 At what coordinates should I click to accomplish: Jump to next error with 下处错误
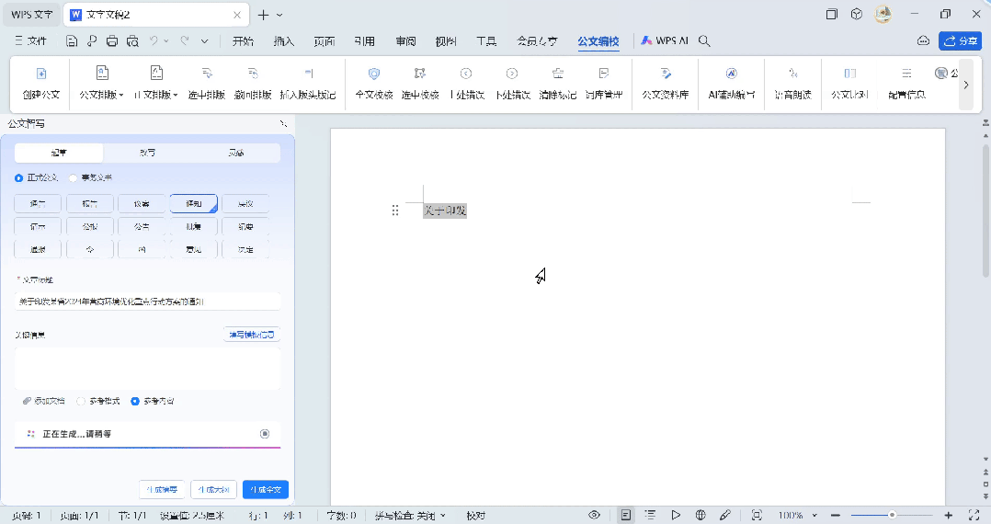[512, 84]
